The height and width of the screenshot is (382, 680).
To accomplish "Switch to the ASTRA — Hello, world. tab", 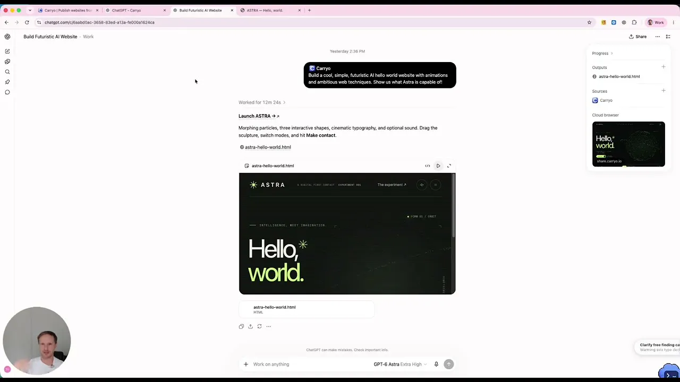I will [x=271, y=10].
